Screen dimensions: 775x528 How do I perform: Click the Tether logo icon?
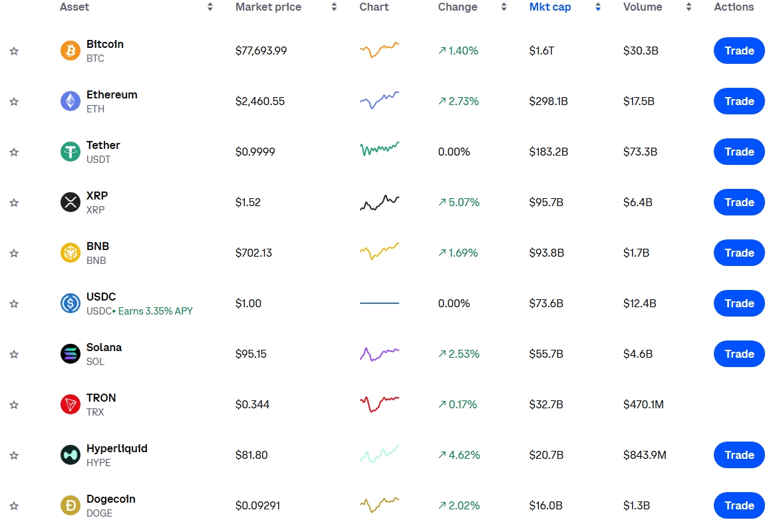tap(71, 152)
